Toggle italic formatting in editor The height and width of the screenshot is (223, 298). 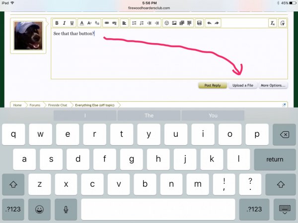tap(65, 23)
